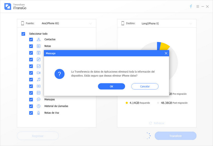
Task: Click the Message dialog title text
Action: tap(51, 53)
